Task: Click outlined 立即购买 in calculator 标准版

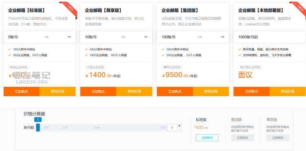Action: (207, 138)
